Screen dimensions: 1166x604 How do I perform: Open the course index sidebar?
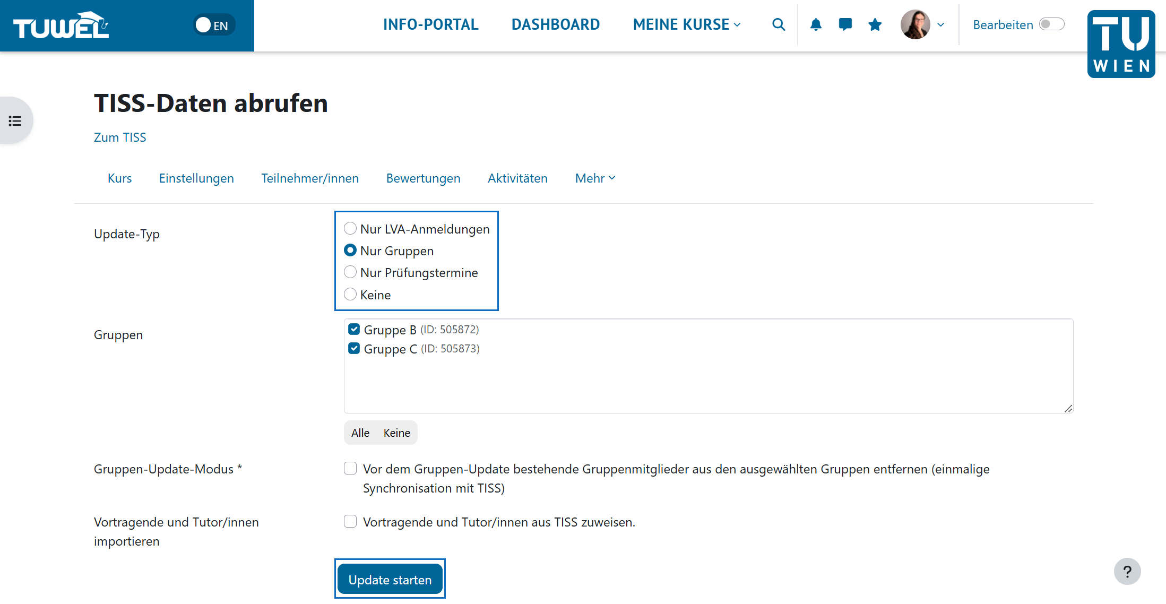pyautogui.click(x=14, y=120)
